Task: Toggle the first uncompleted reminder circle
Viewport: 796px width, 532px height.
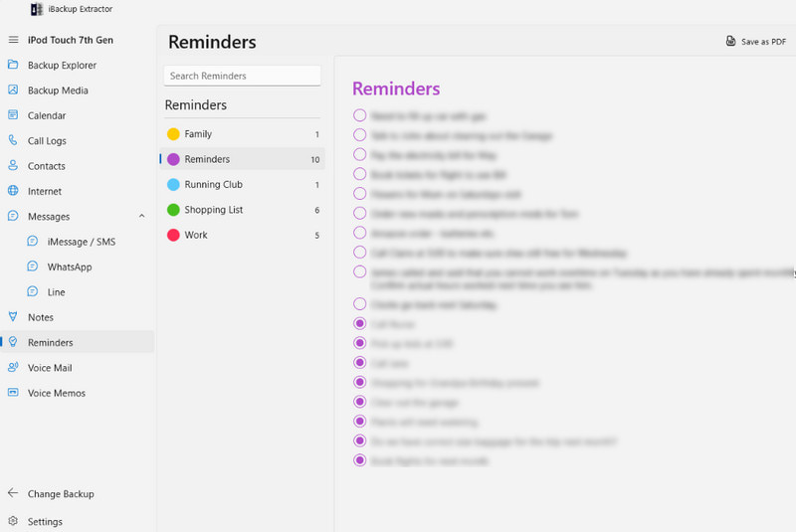Action: [x=359, y=115]
